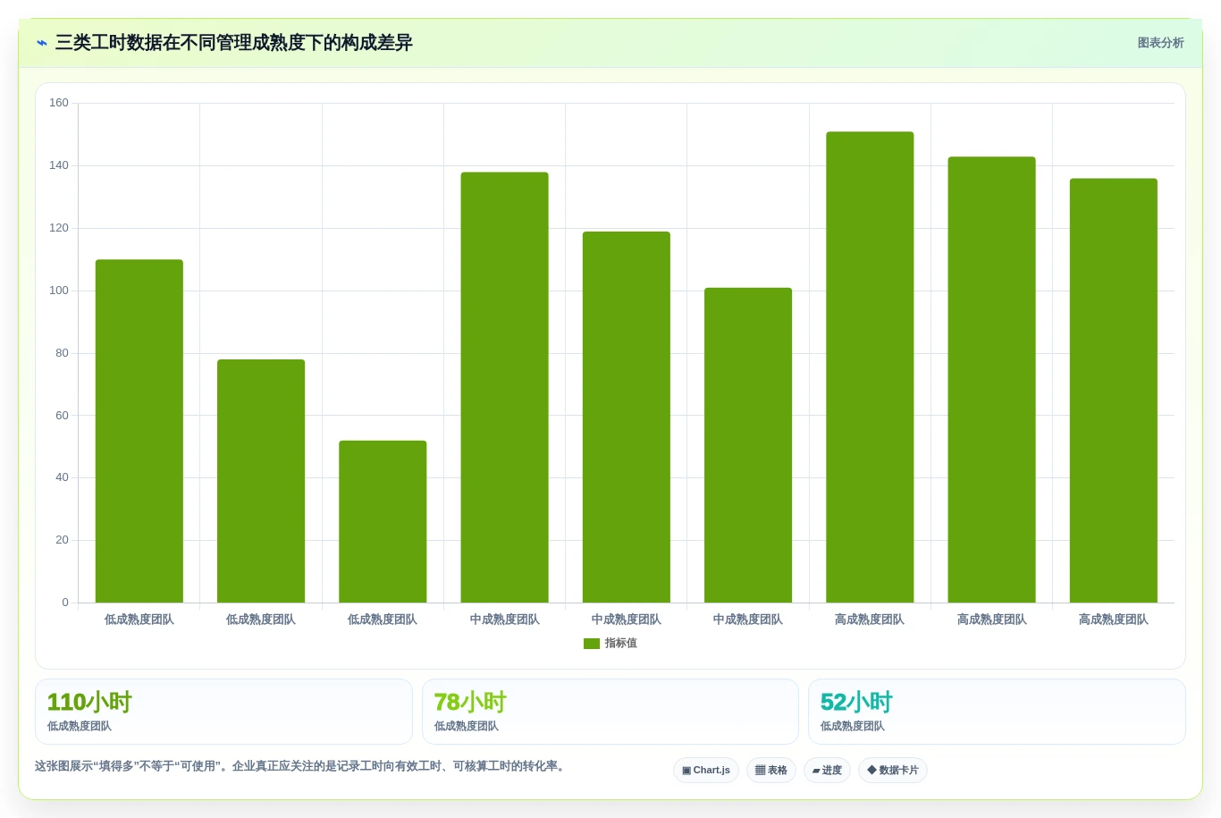Select the Chart.js tag chip

coord(706,770)
